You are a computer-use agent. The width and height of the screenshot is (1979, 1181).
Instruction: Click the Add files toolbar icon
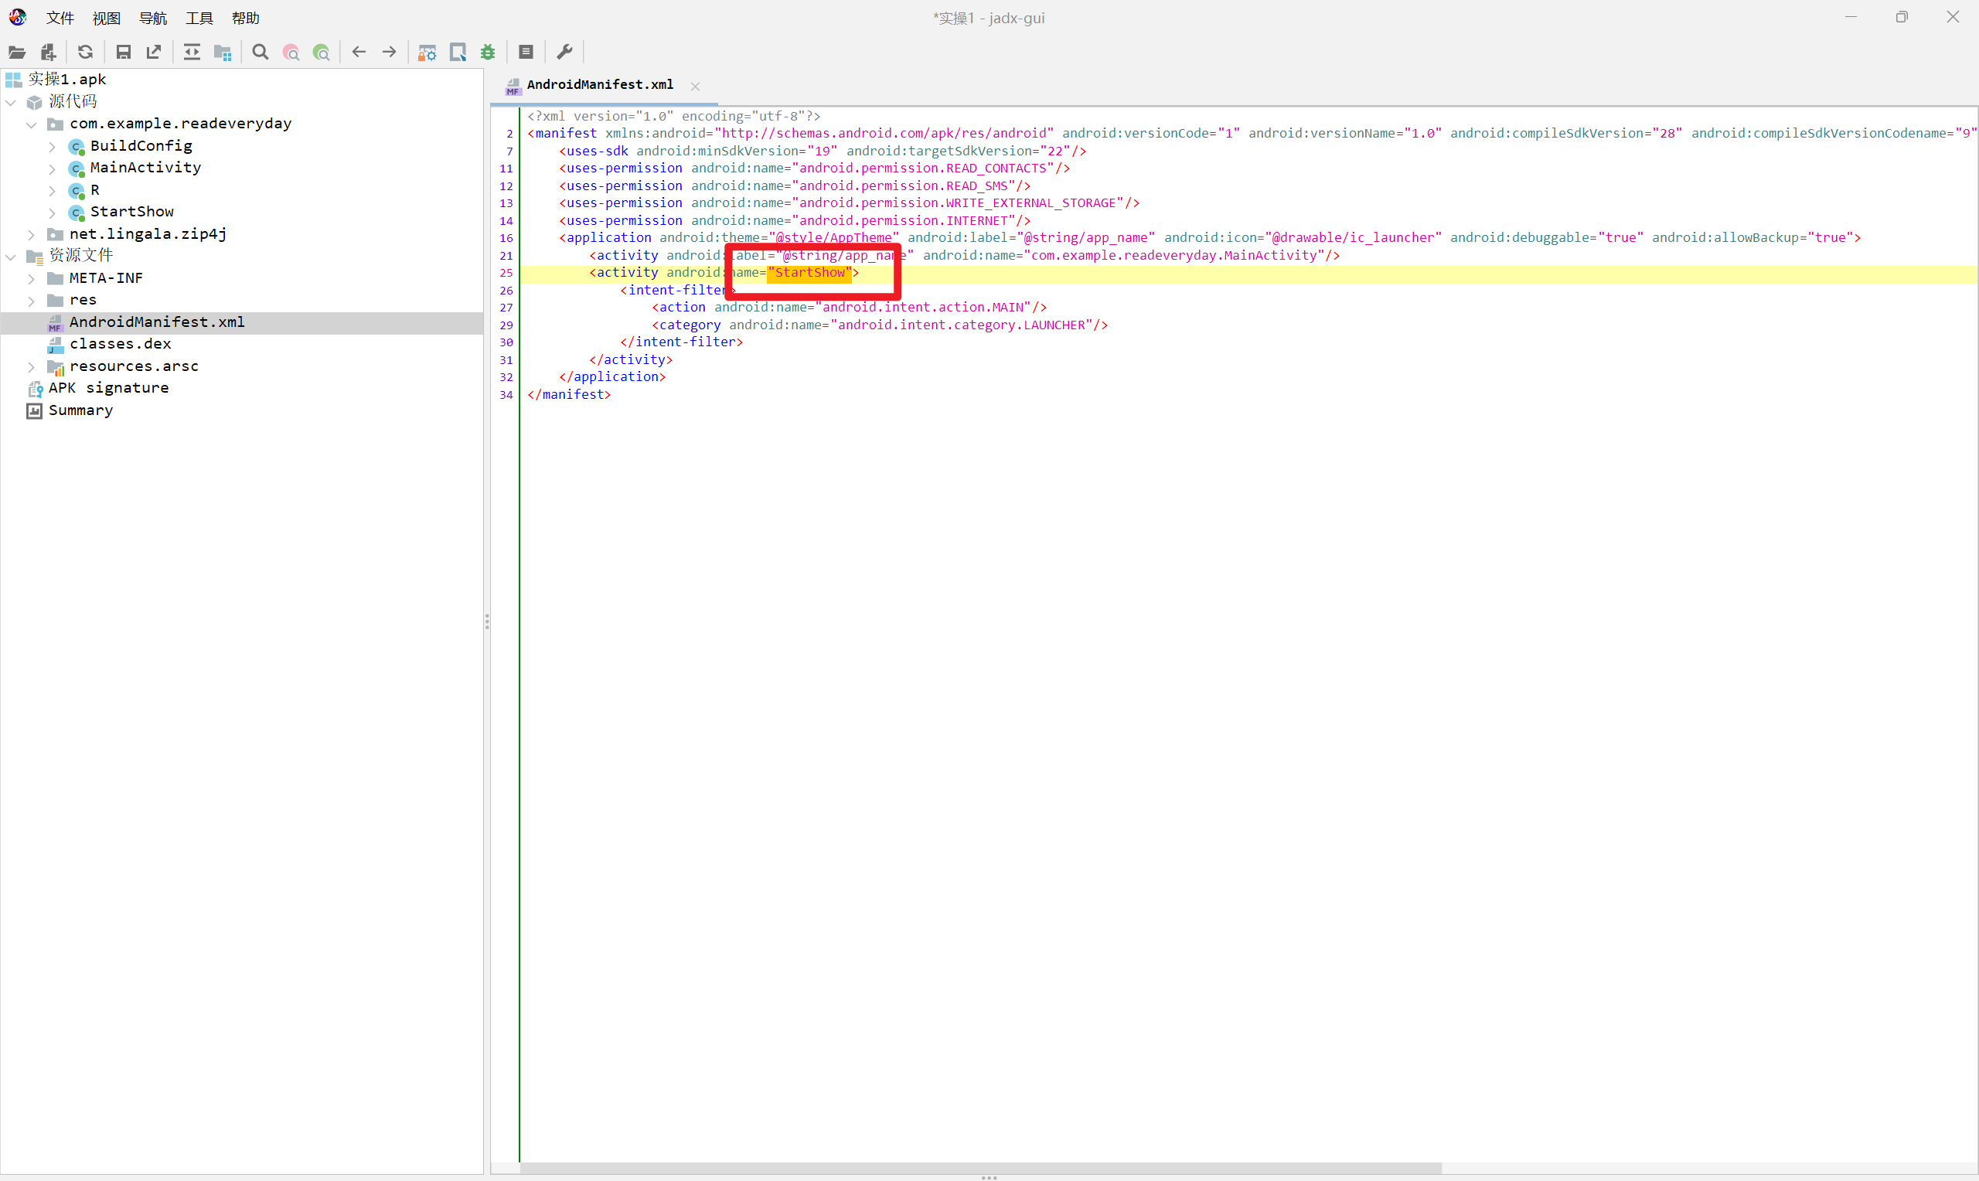click(49, 53)
